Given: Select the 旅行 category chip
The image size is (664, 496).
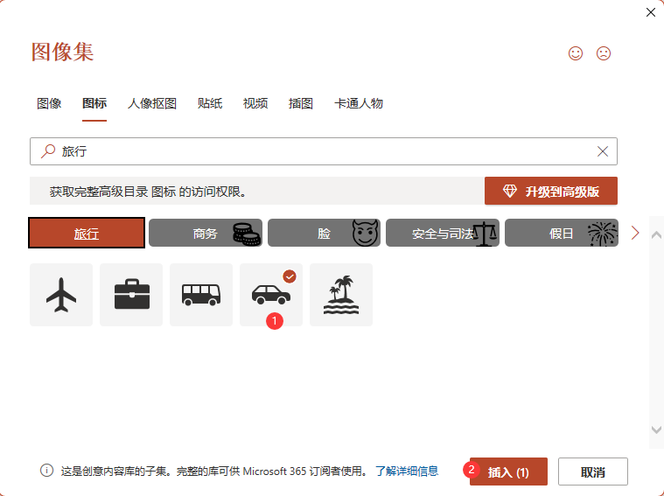Looking at the screenshot, I should tap(87, 233).
